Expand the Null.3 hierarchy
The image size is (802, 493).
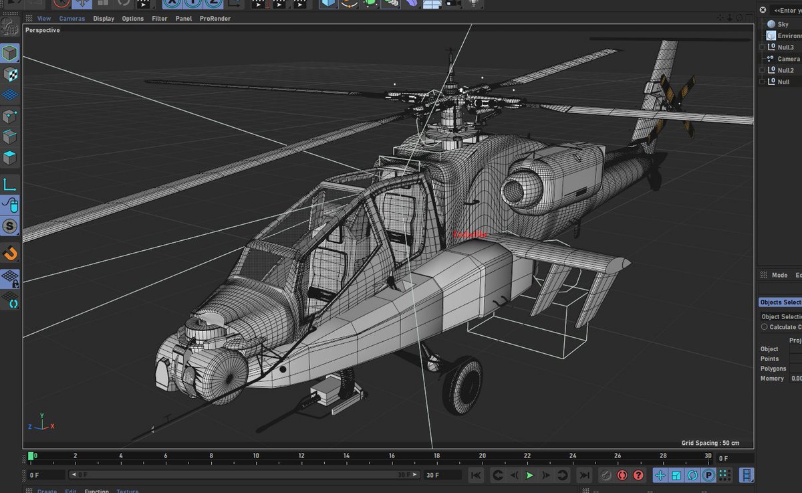761,47
